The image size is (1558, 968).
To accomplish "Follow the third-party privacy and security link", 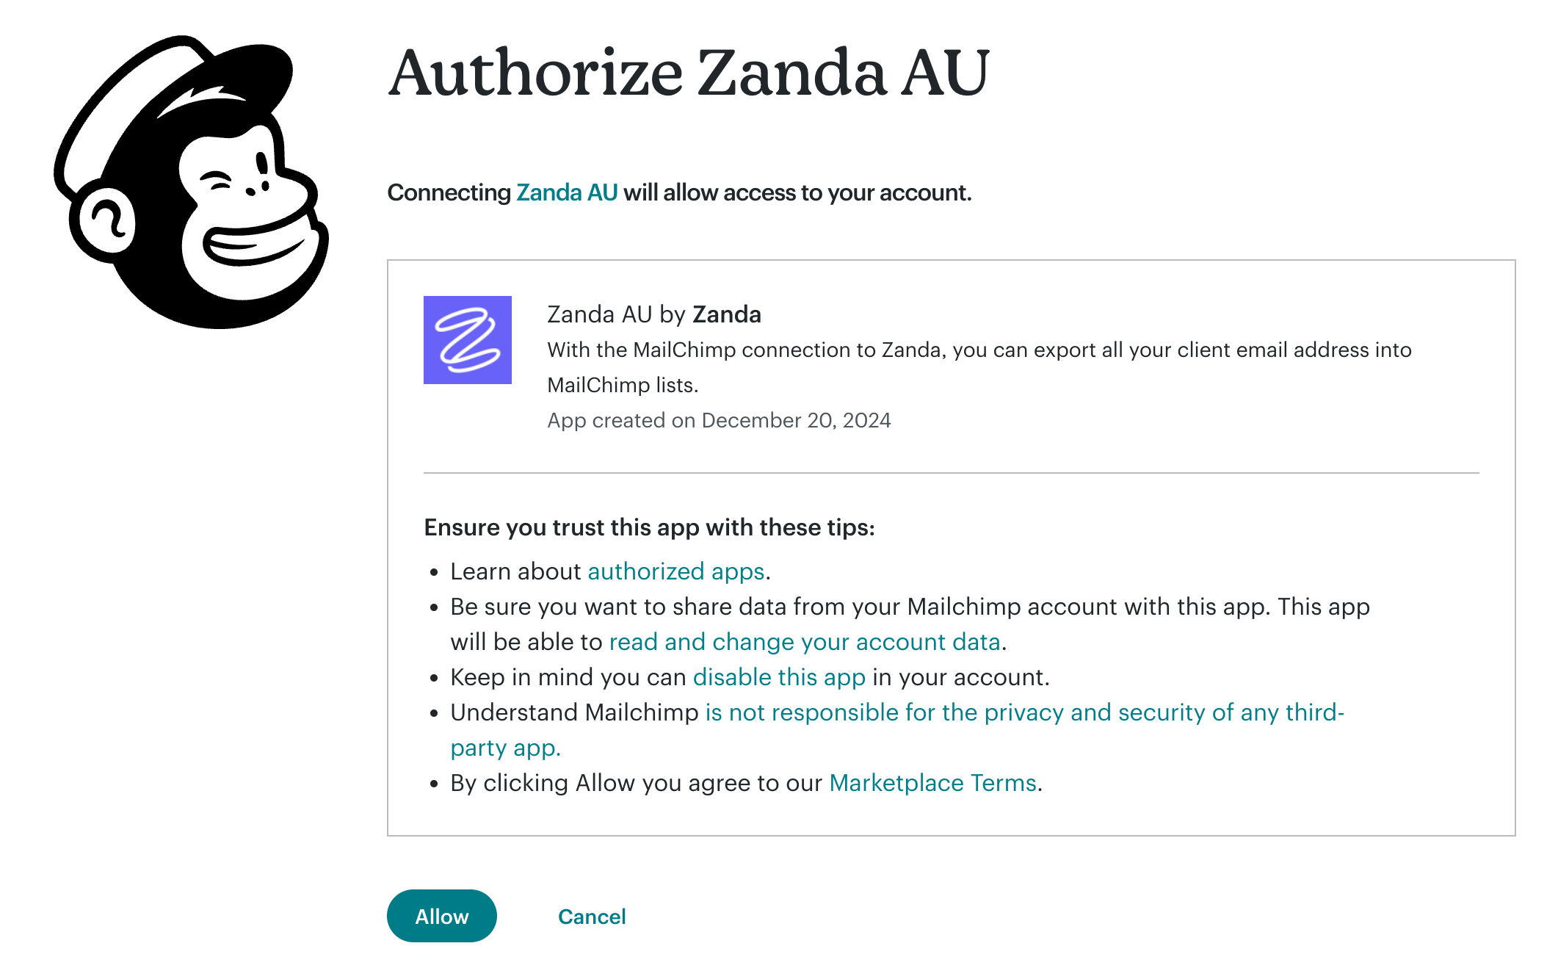I will 1024,712.
